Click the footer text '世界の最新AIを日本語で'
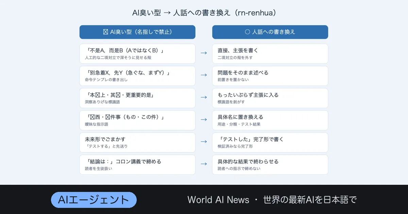 pyautogui.click(x=310, y=200)
